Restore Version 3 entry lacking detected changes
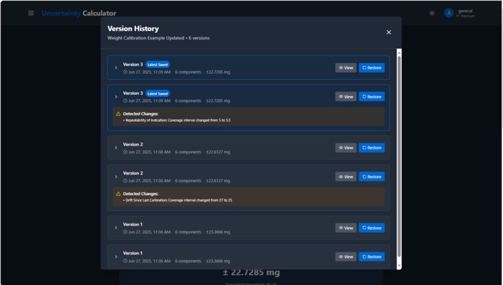503x285 pixels. [371, 67]
